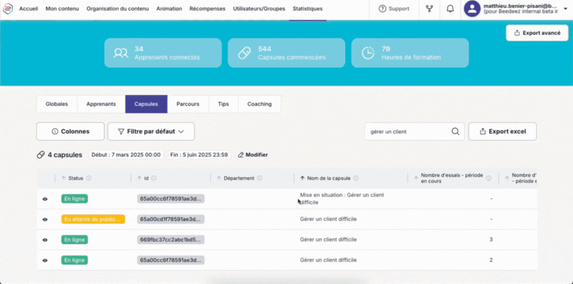Image resolution: width=573 pixels, height=284 pixels.
Task: Expand the Filtre par défaut dropdown
Action: click(x=151, y=131)
